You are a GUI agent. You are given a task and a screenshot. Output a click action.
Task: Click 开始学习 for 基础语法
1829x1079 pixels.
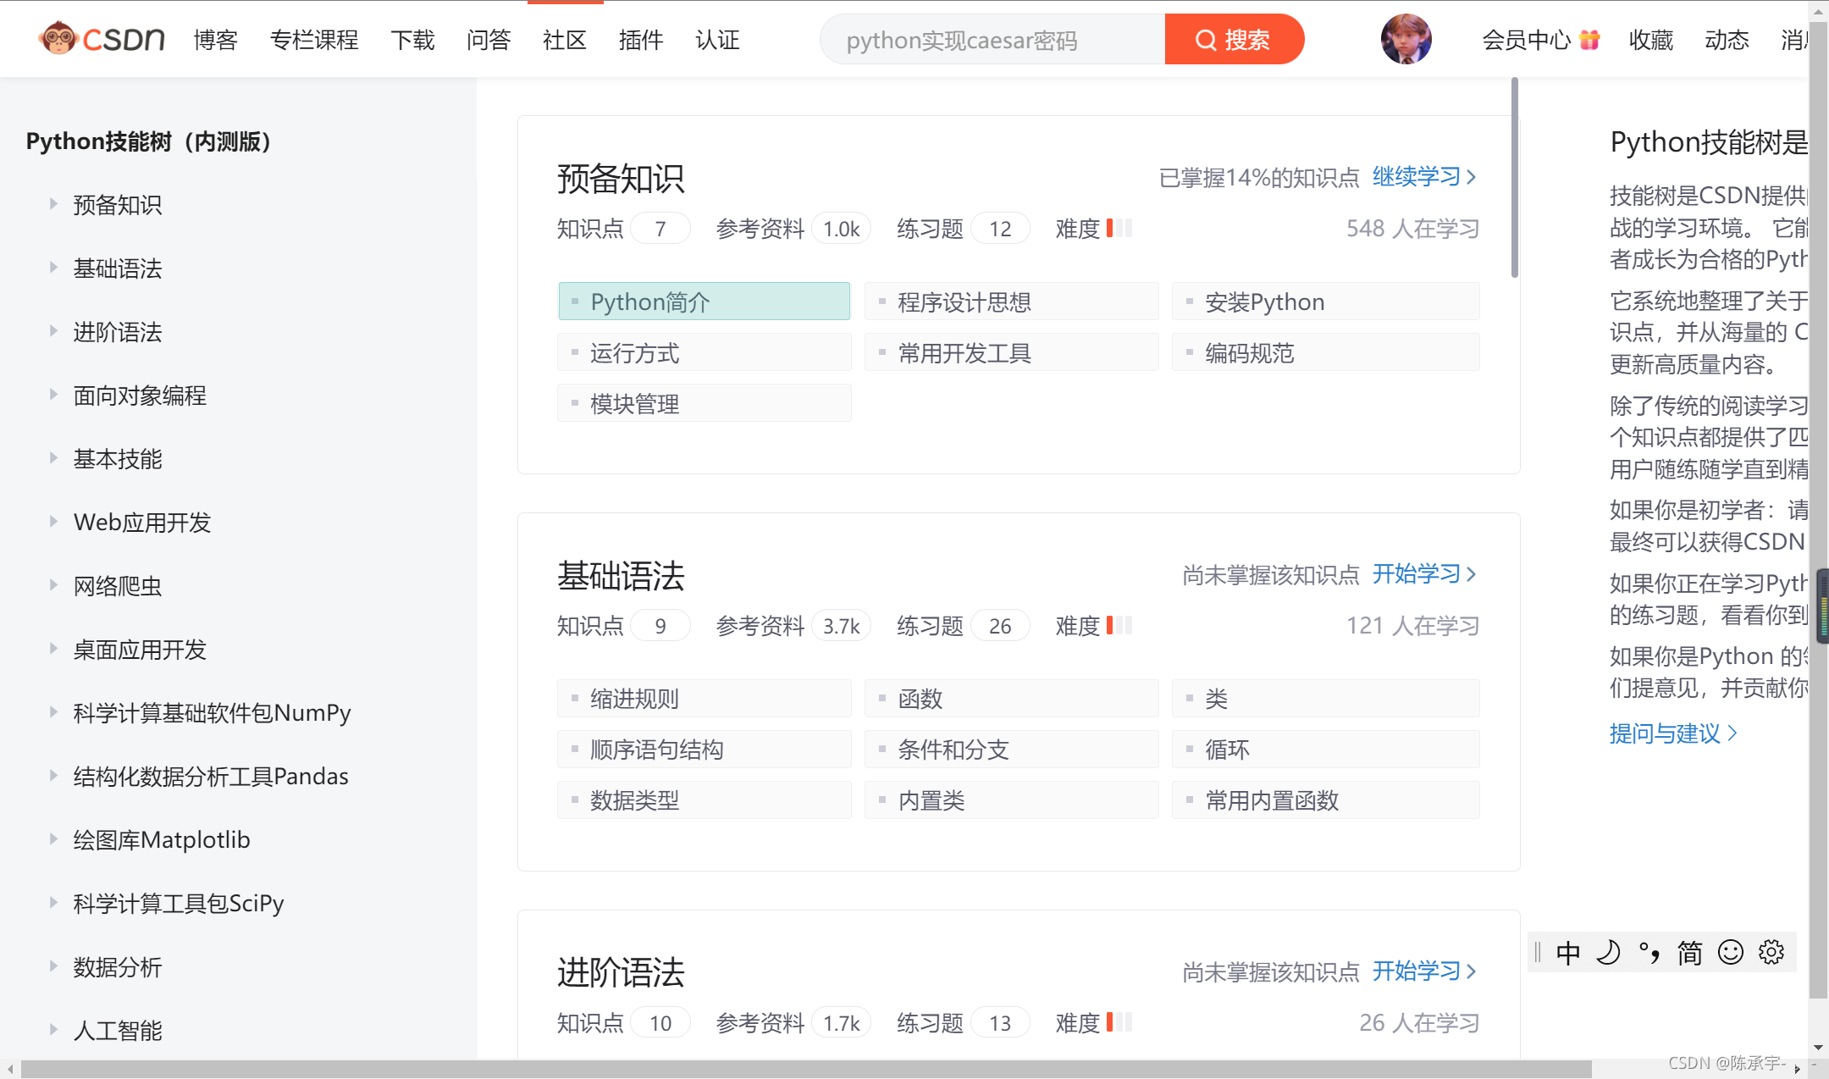coord(1424,573)
